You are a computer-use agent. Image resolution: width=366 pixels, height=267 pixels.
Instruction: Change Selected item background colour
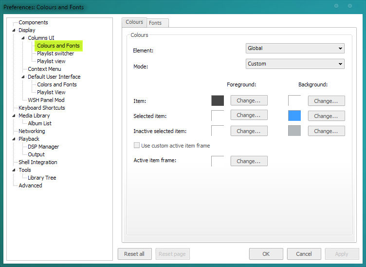pos(326,116)
